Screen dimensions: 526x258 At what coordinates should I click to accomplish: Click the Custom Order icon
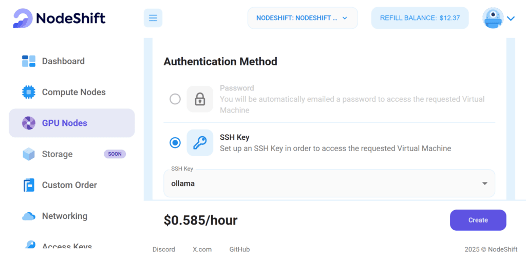[x=29, y=185]
